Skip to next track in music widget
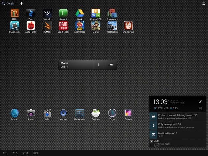Screen dimensions: 208x156 pos(111,65)
